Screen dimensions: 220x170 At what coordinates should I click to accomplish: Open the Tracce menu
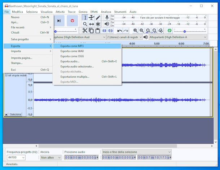[71, 12]
